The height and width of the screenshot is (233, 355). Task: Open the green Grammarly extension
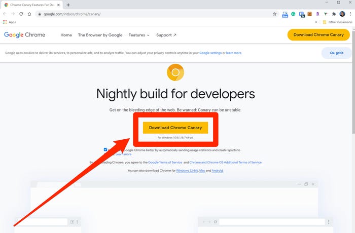[x=293, y=14]
